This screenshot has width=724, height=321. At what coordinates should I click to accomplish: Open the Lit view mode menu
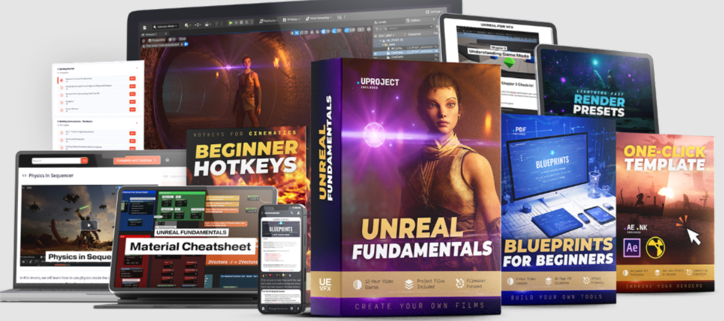click(173, 40)
